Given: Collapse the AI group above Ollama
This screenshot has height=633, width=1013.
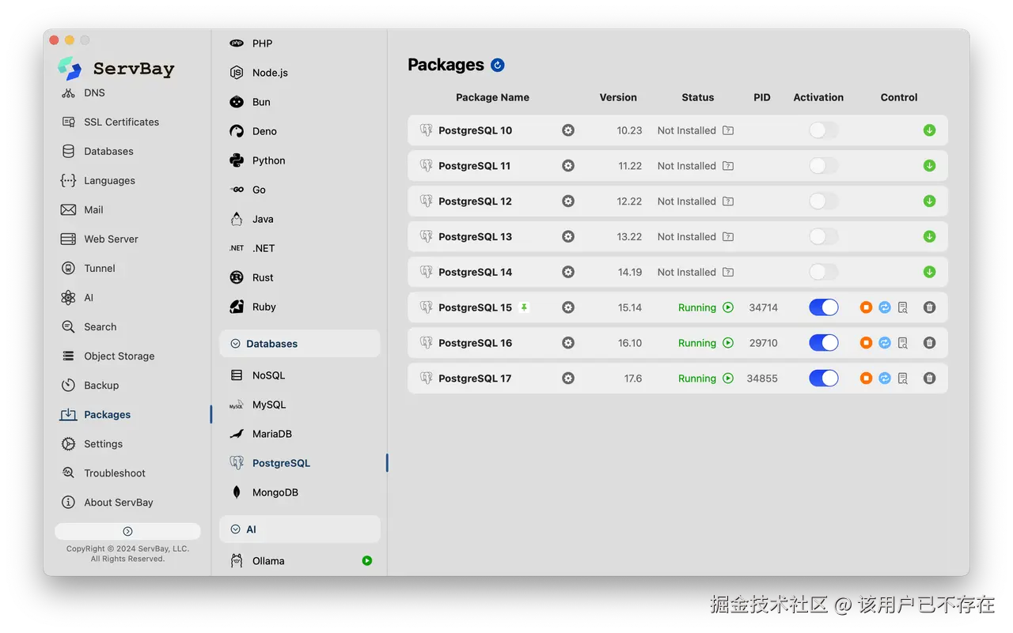Looking at the screenshot, I should tap(300, 529).
